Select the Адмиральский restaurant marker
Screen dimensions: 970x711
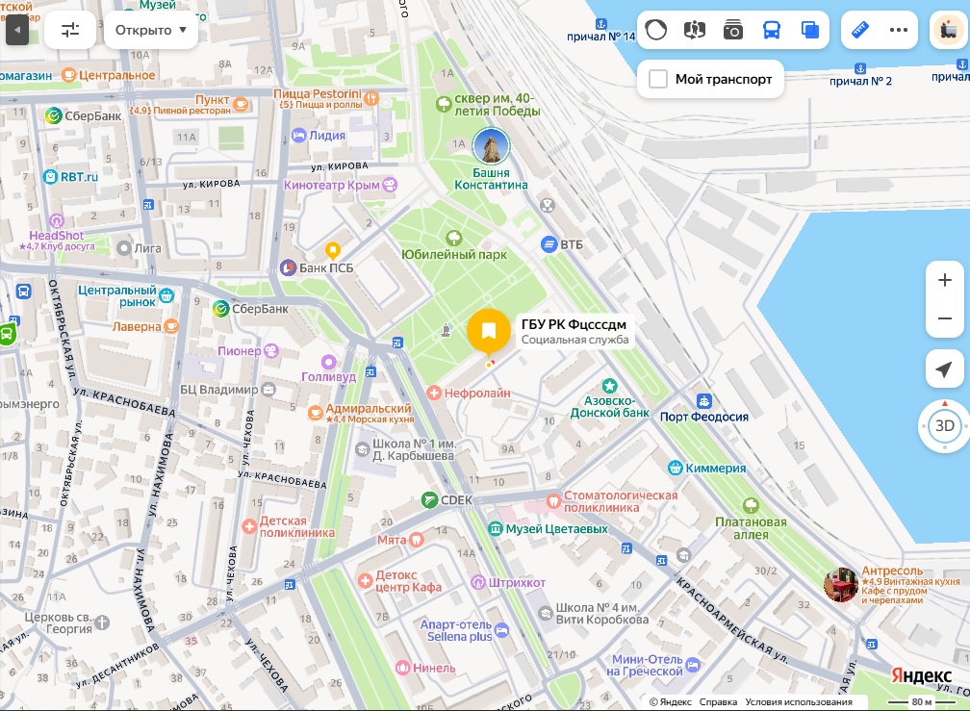point(316,413)
